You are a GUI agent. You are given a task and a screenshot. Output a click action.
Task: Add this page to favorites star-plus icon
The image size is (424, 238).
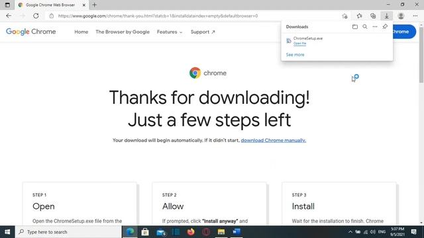tap(344, 16)
